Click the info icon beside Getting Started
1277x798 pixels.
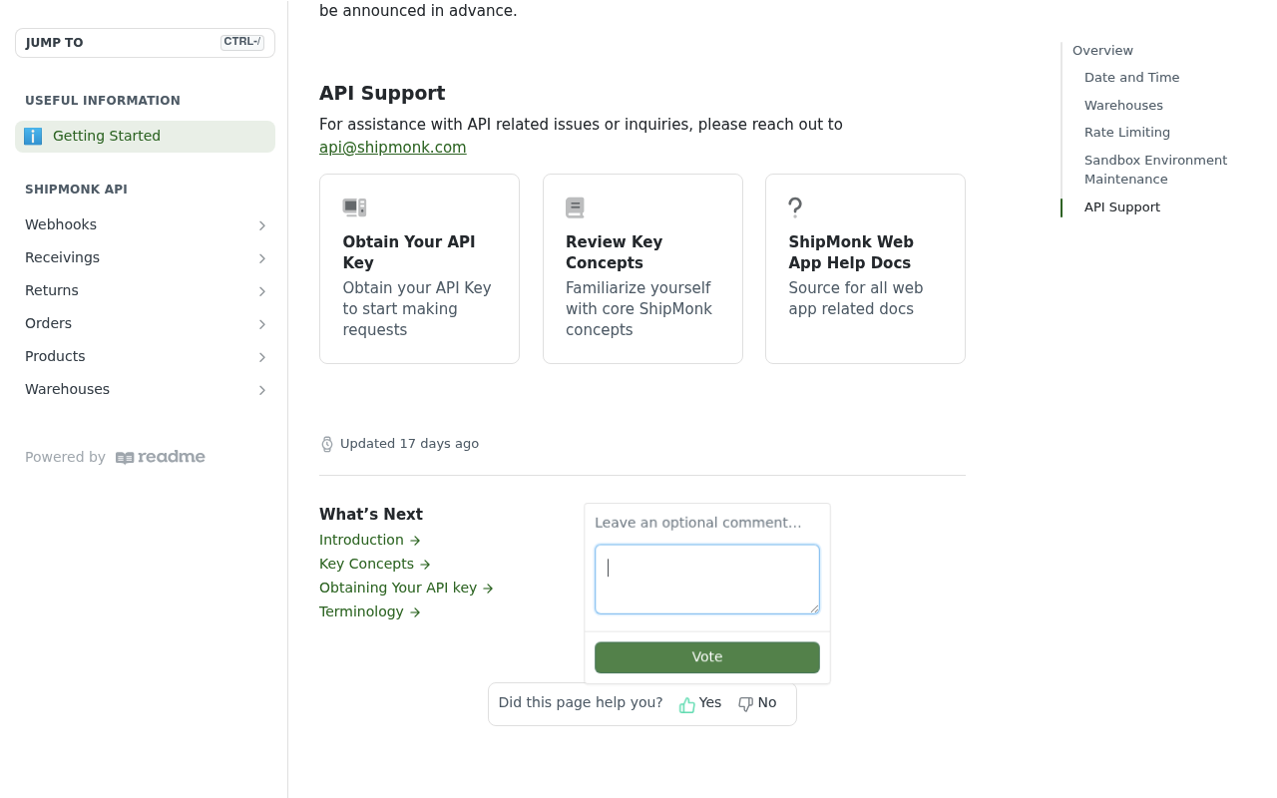33,137
